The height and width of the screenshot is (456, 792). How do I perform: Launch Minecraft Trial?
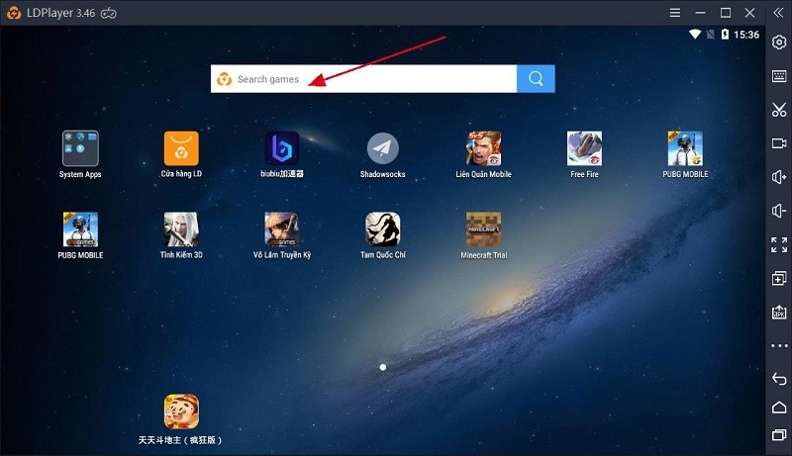(x=483, y=229)
